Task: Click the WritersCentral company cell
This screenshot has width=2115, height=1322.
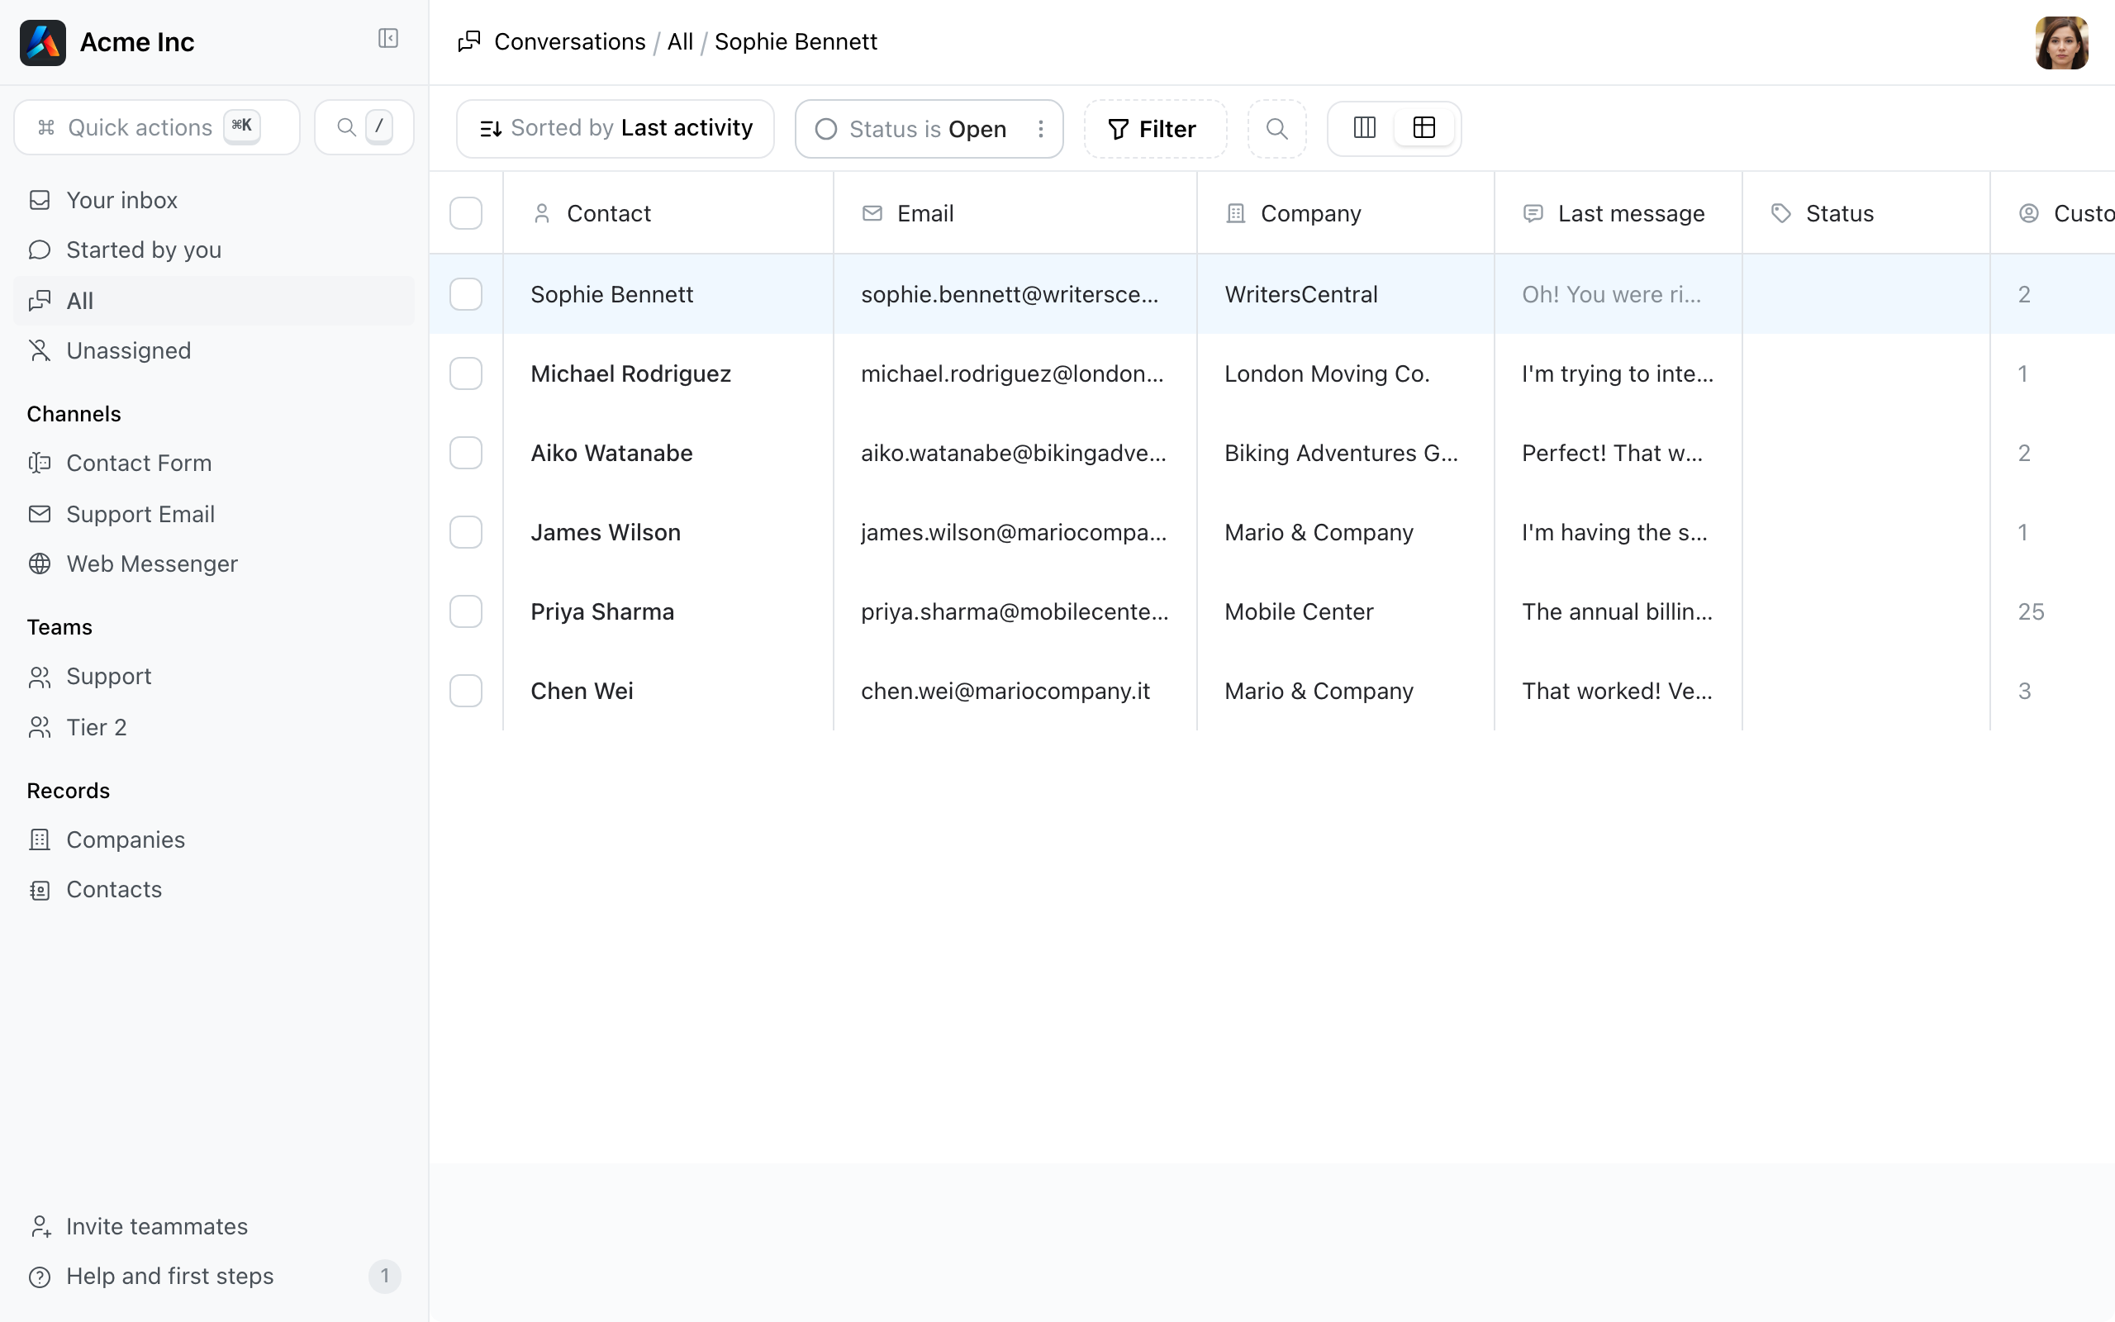Action: [1345, 294]
